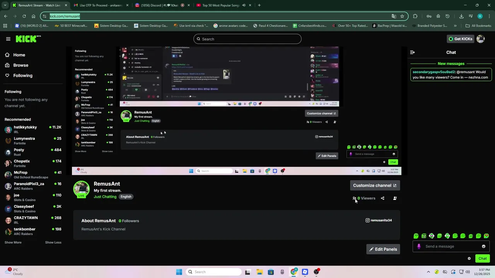
Task: Open joe Slots & Casino channel
Action: point(33,197)
